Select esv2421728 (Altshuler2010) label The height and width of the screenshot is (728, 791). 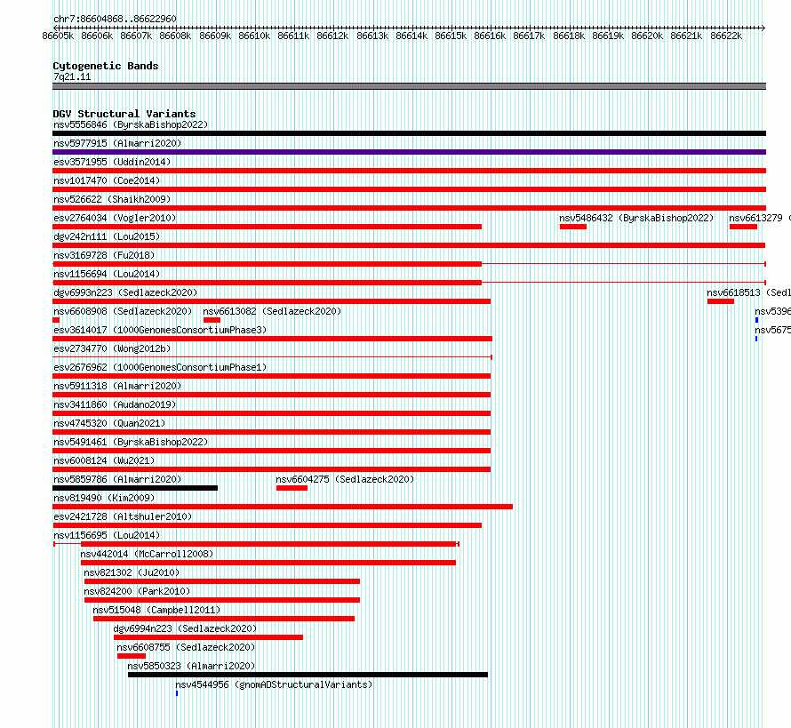pos(123,516)
